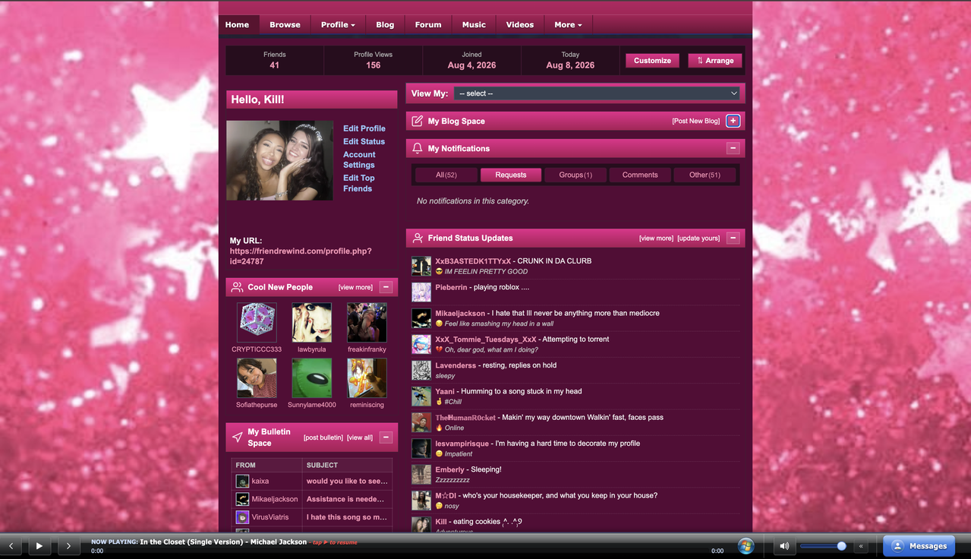The width and height of the screenshot is (971, 559).
Task: Click view more in Cool New People
Action: click(x=355, y=287)
